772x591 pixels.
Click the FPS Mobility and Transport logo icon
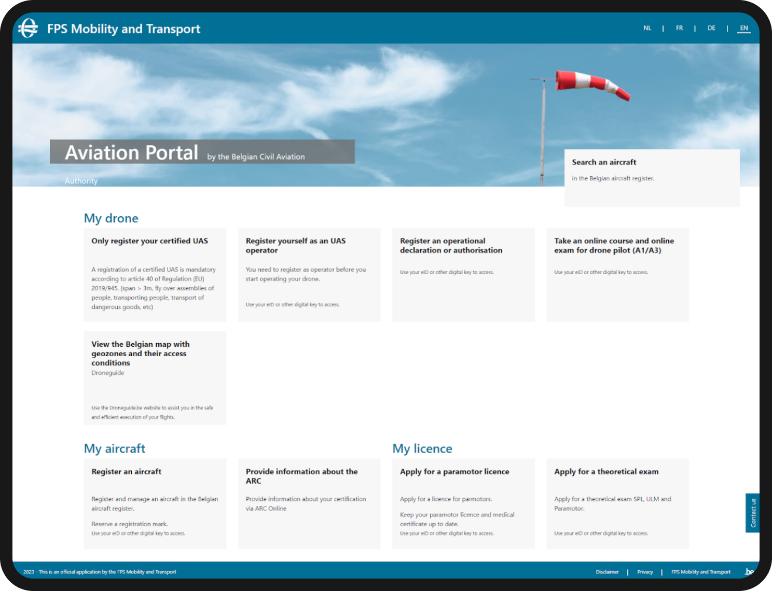29,29
